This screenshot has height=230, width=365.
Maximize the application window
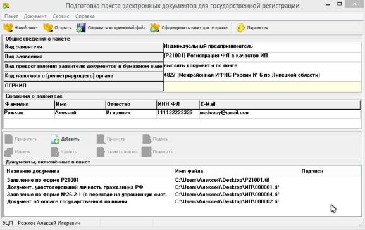(x=340, y=4)
